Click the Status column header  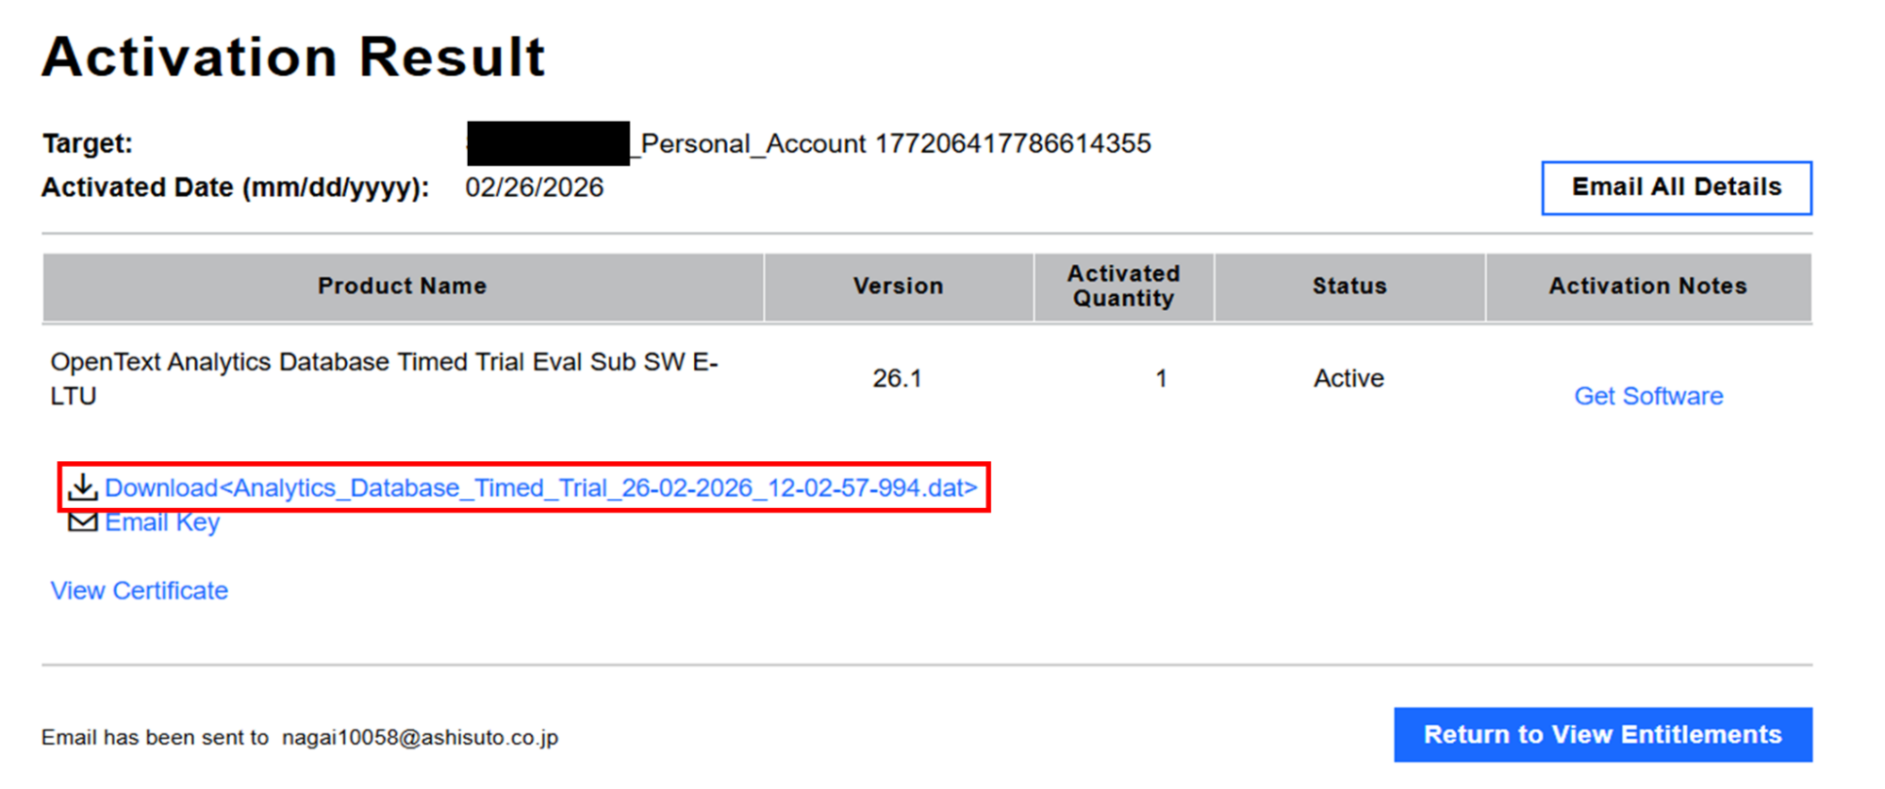(1349, 287)
